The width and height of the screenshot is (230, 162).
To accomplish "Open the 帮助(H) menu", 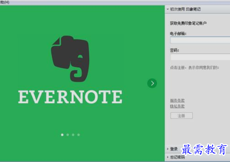I will [x=4, y=2].
